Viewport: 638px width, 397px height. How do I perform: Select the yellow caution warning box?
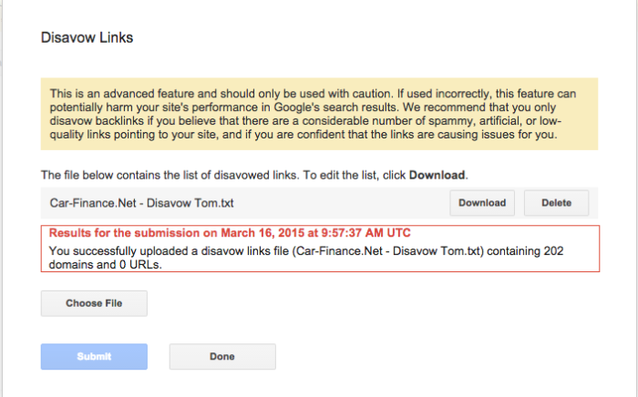[x=319, y=114]
